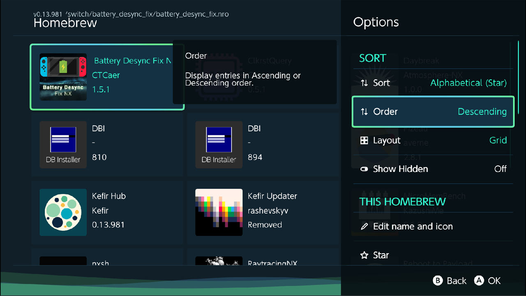Click the arrows icon beside Order
The height and width of the screenshot is (296, 526).
pyautogui.click(x=364, y=111)
